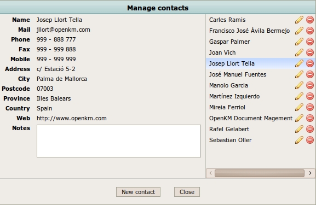Image resolution: width=316 pixels, height=205 pixels.
Task: Edit OpenKM Document Magement contact
Action: pos(299,118)
